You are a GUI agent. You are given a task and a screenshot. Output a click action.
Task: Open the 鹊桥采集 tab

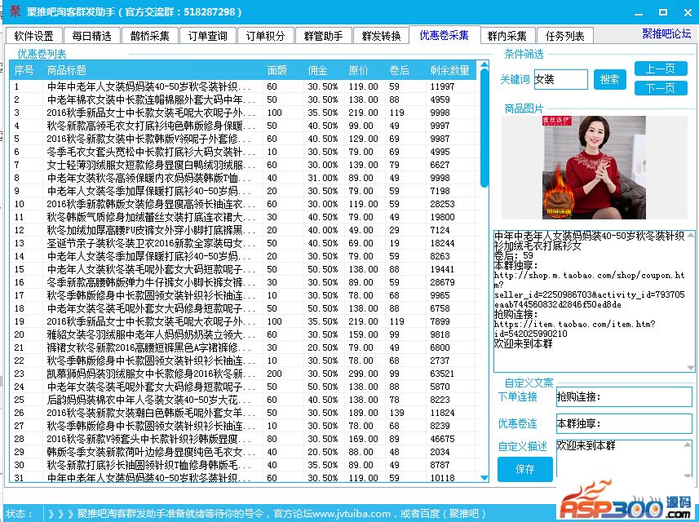click(150, 36)
